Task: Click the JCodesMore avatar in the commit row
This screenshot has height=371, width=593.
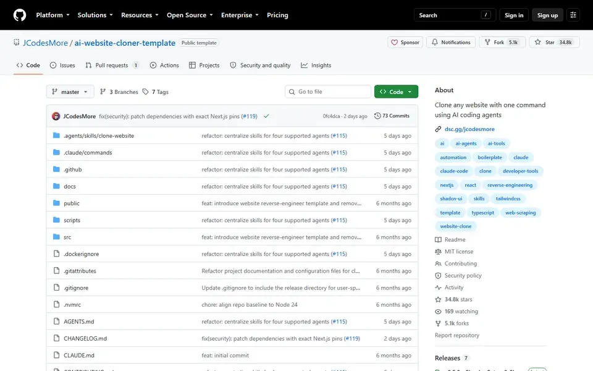Action: click(x=56, y=116)
